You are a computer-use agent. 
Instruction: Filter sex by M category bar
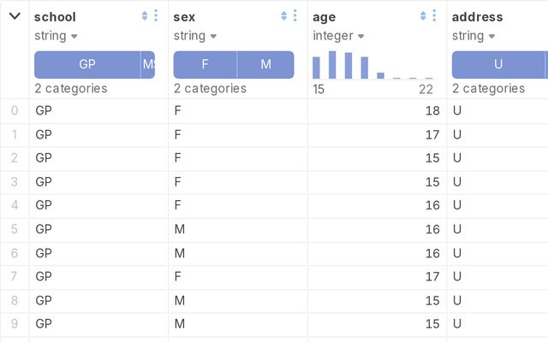coord(265,65)
